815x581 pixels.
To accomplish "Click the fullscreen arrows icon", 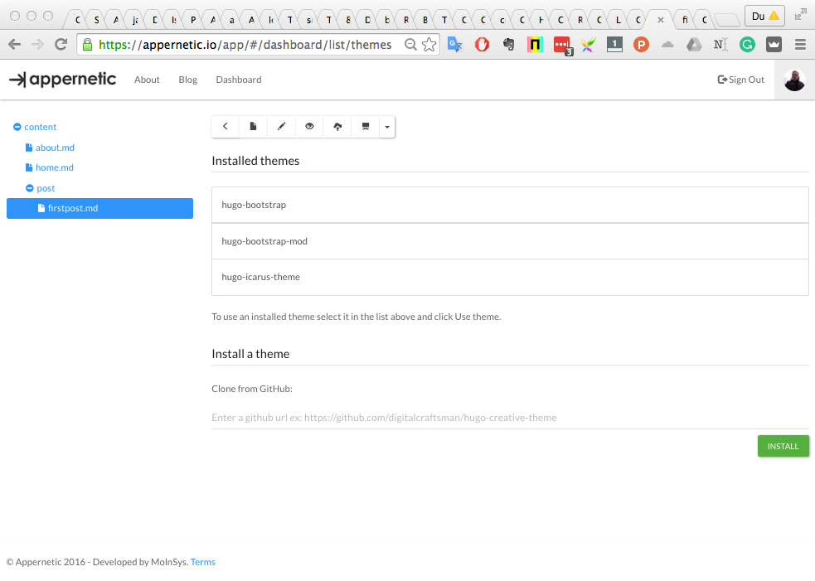I will coord(800,15).
